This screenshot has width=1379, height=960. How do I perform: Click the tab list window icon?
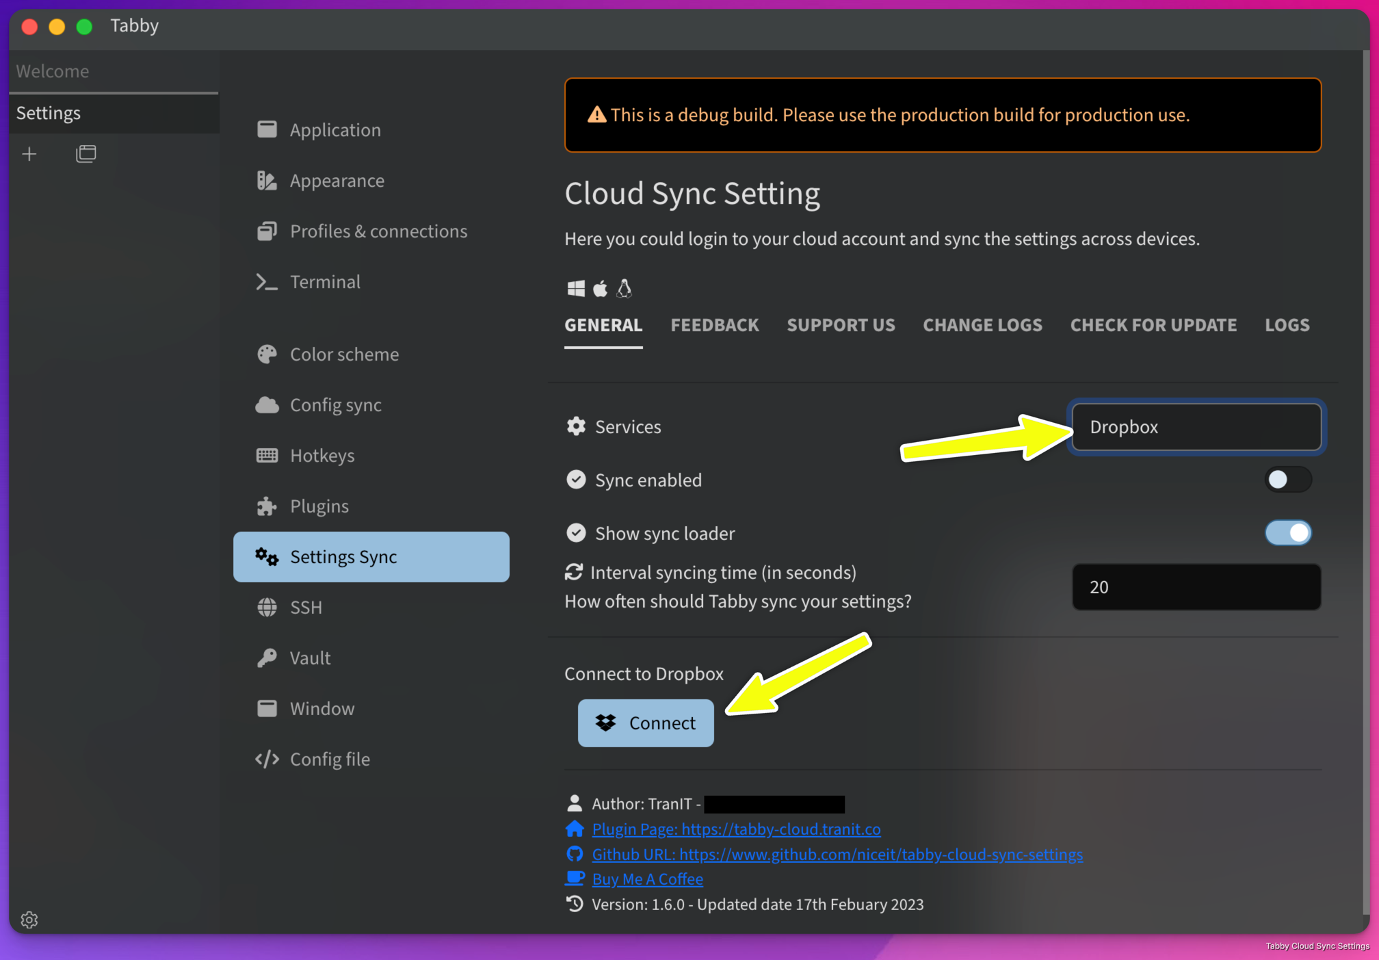86,154
